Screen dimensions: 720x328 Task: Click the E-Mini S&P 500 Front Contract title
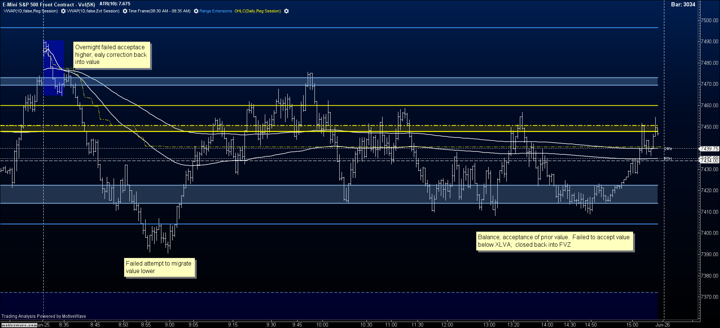pos(49,5)
